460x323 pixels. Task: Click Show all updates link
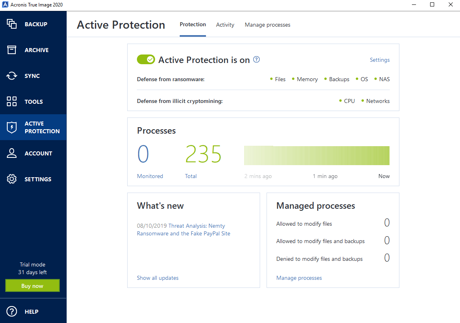(x=158, y=278)
